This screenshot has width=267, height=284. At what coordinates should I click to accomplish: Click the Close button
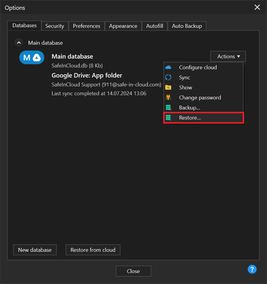click(x=133, y=271)
